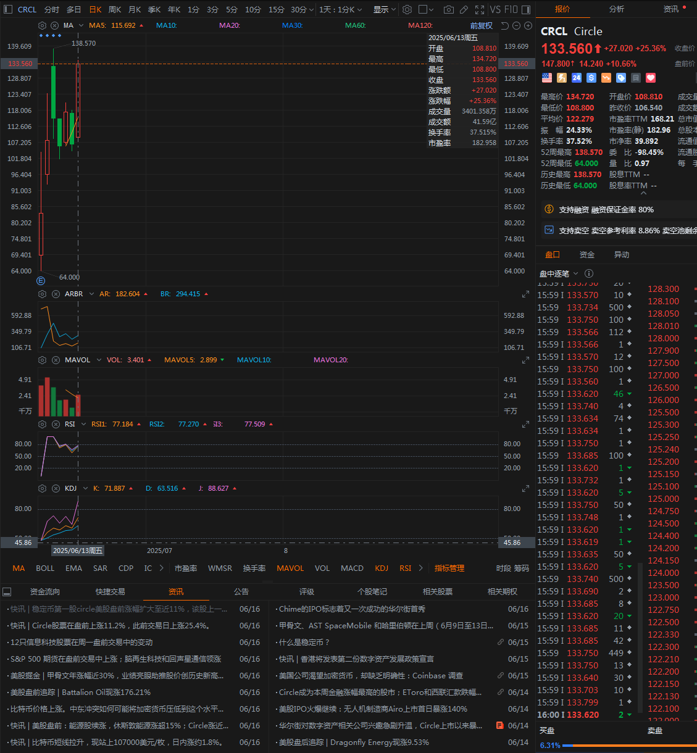
Task: Open RSI indicator settings gear
Action: [x=42, y=424]
